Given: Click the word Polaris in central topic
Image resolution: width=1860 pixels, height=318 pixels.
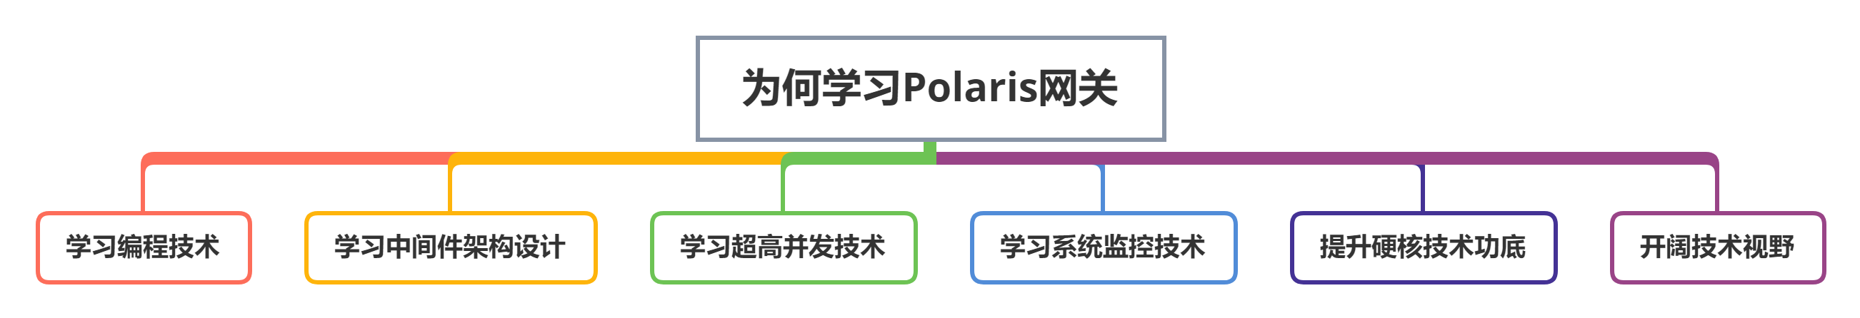Looking at the screenshot, I should (x=969, y=88).
